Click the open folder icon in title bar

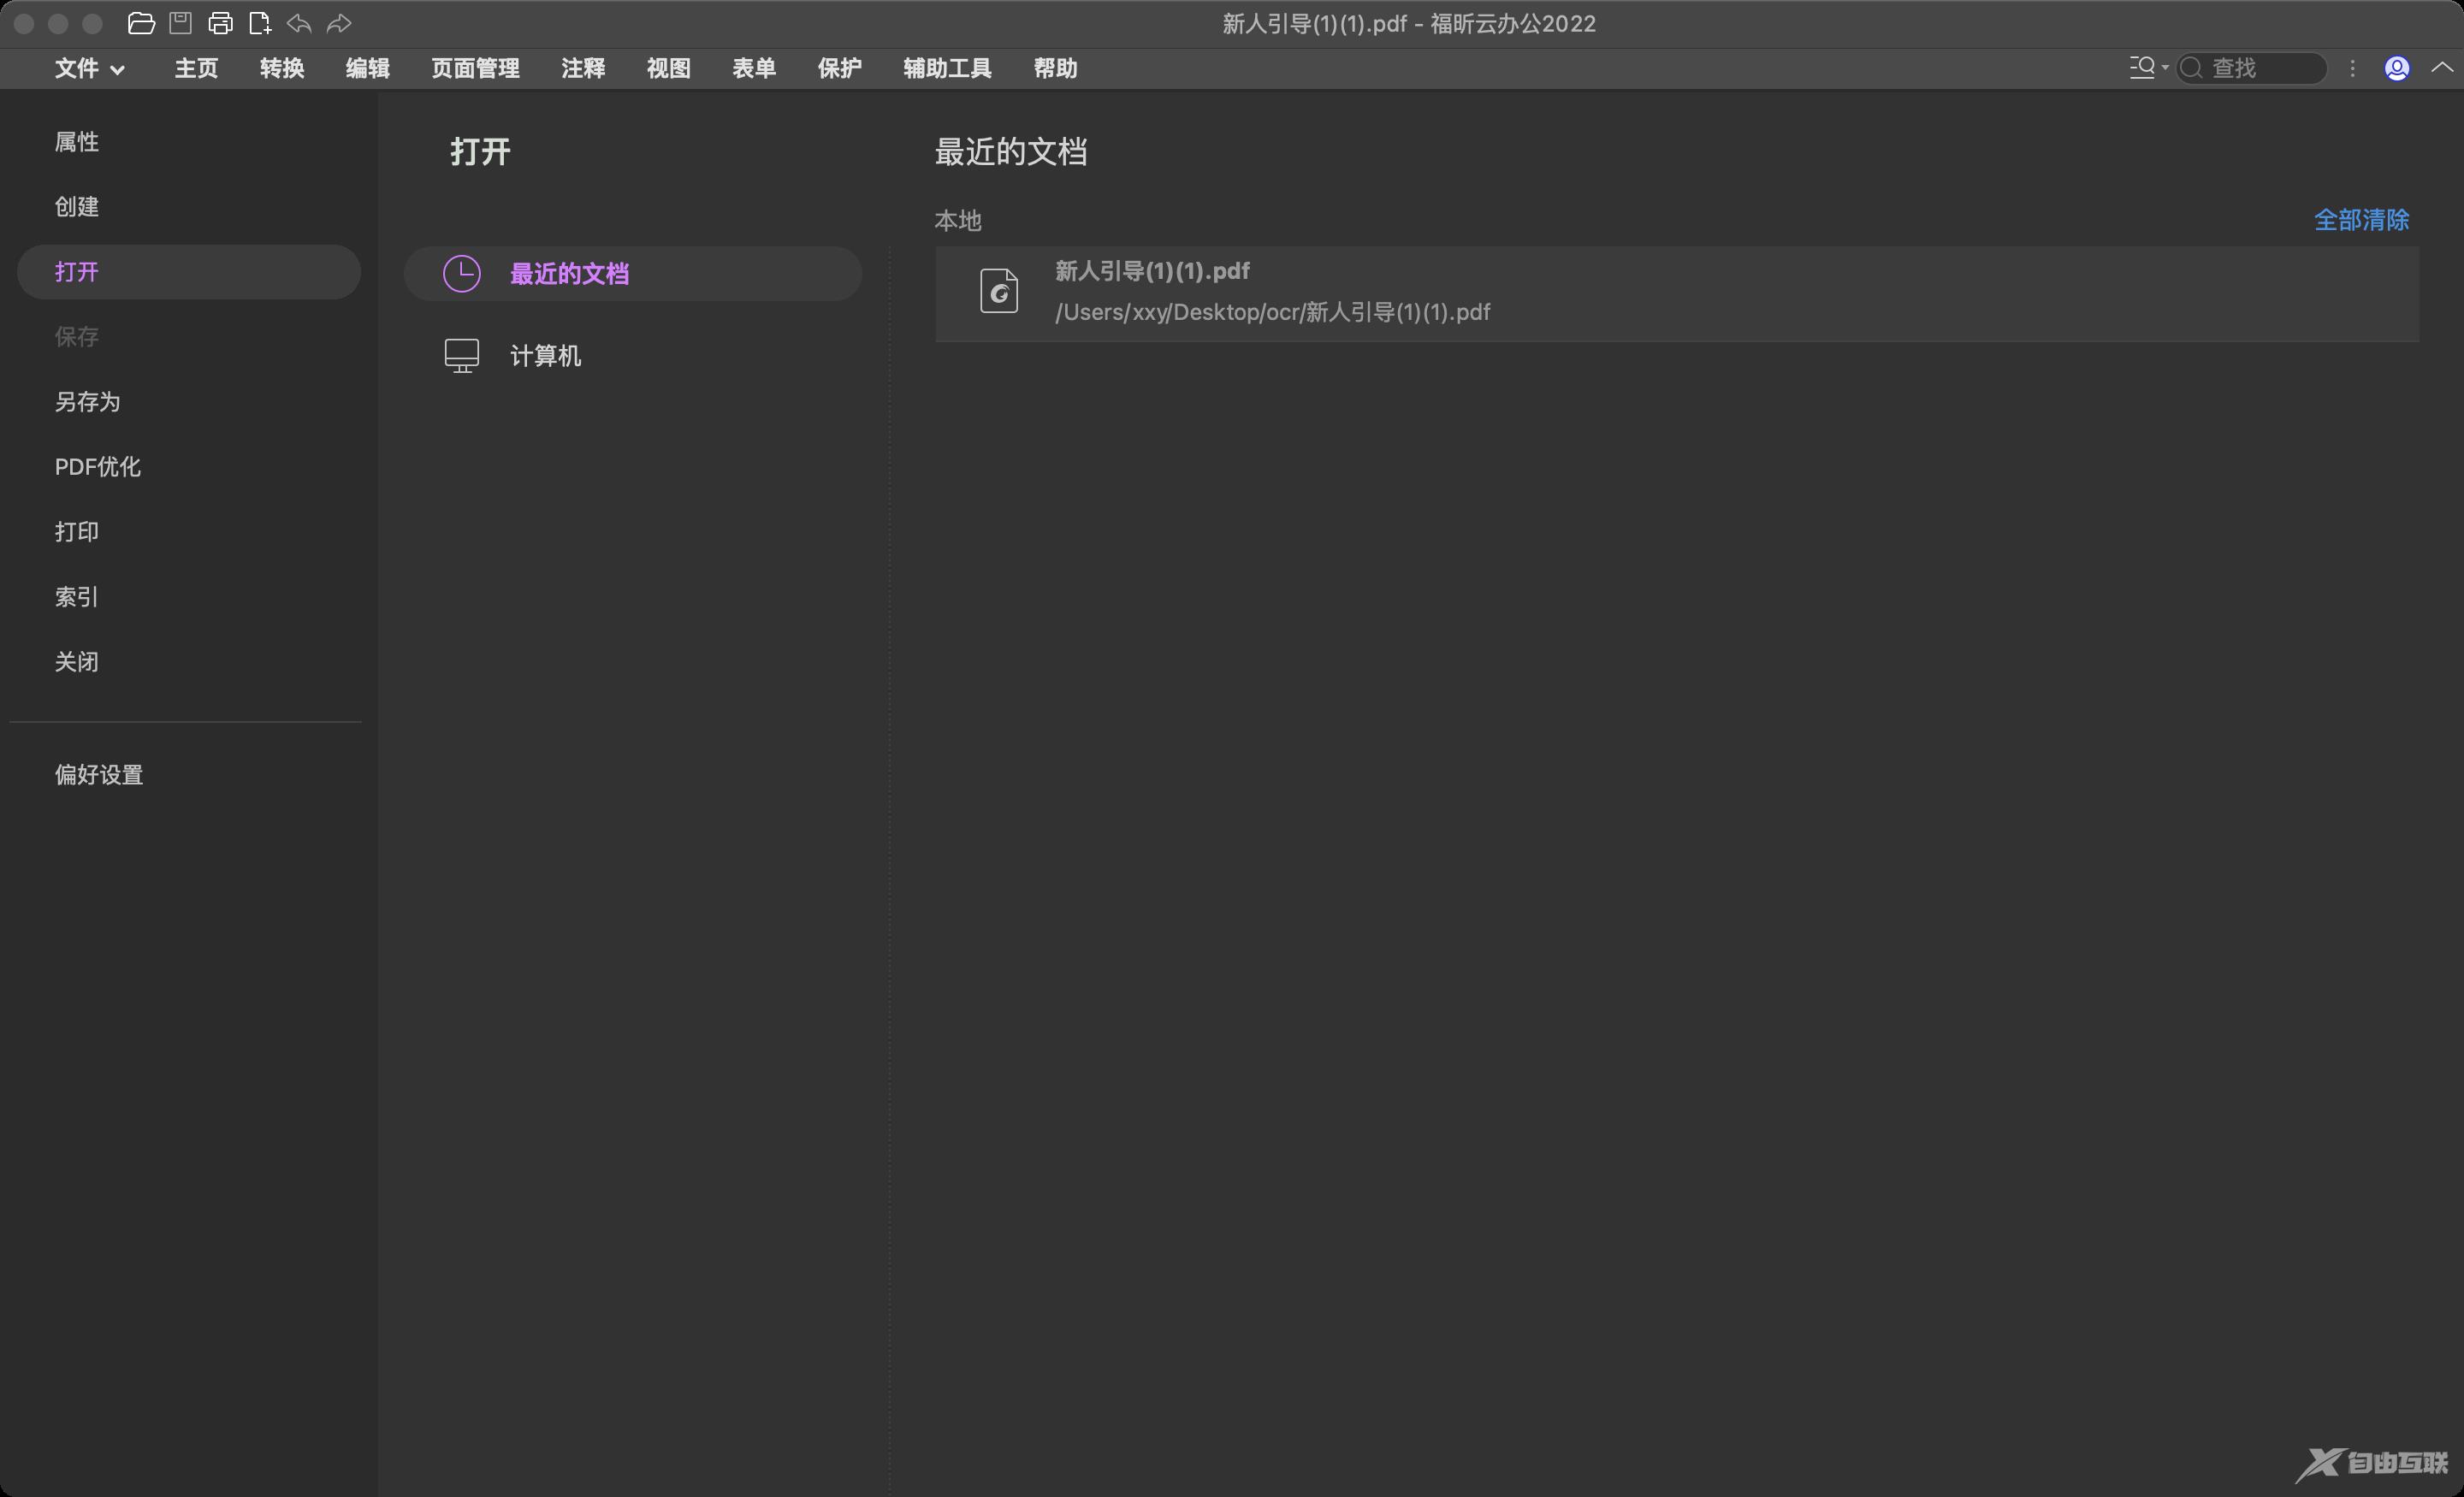click(x=141, y=23)
